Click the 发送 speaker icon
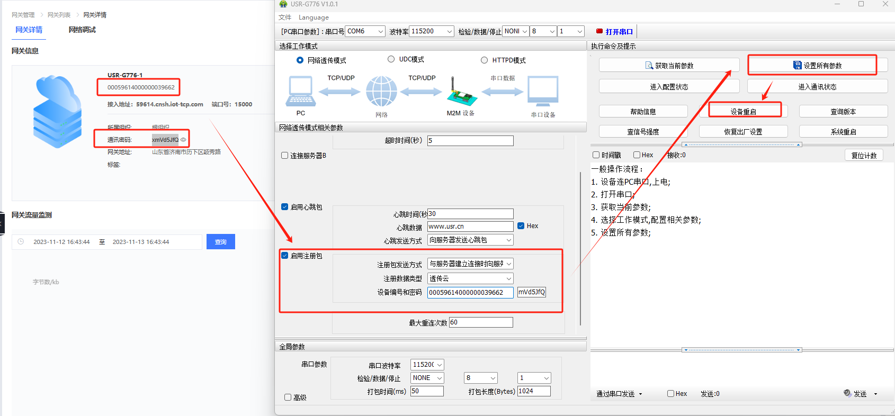 847,393
